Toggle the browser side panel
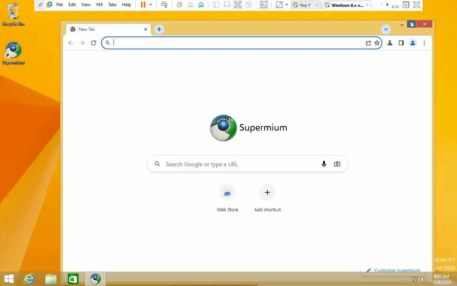The width and height of the screenshot is (457, 286). coord(401,43)
